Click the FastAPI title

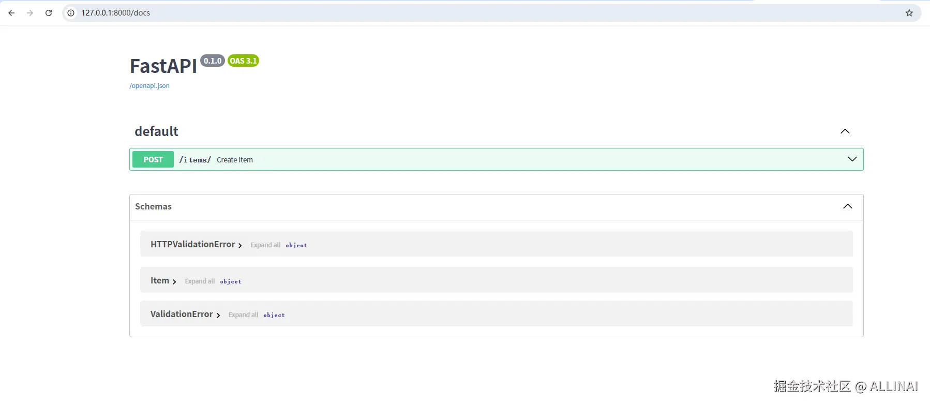coord(163,66)
